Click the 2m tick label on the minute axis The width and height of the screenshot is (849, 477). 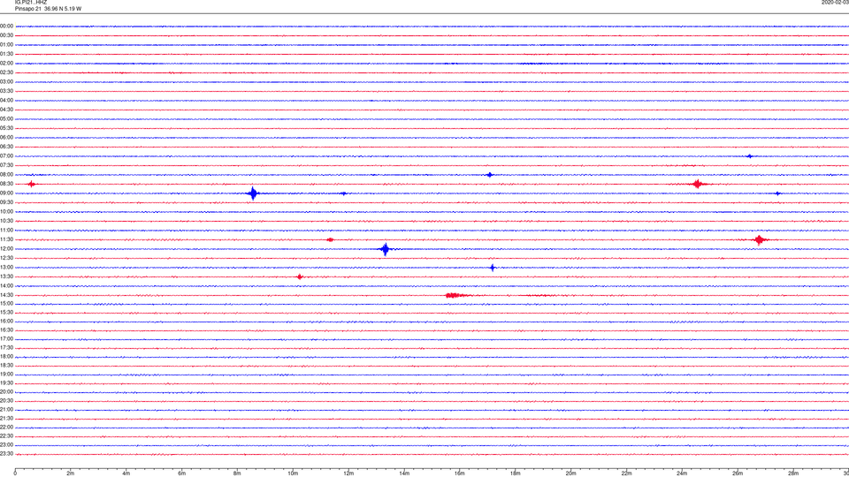(71, 473)
